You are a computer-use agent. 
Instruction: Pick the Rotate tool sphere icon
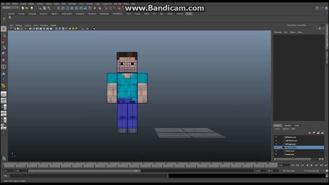pos(4,54)
